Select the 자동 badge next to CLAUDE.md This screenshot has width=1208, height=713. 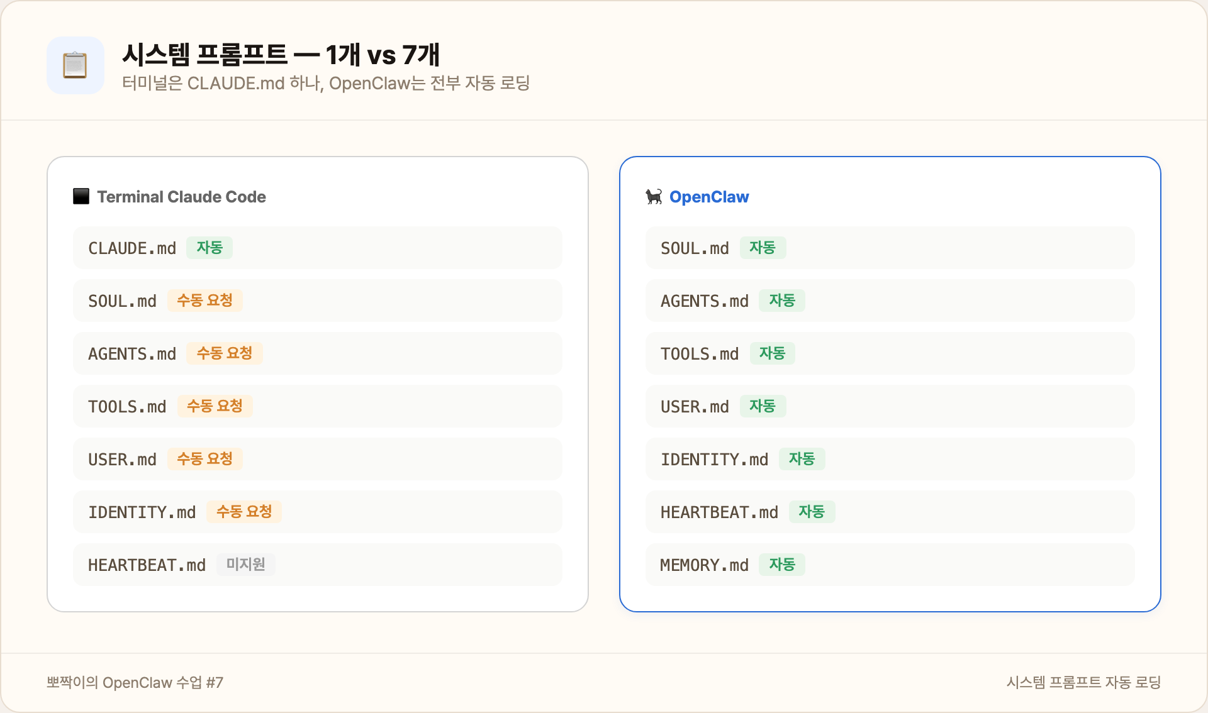pos(210,248)
